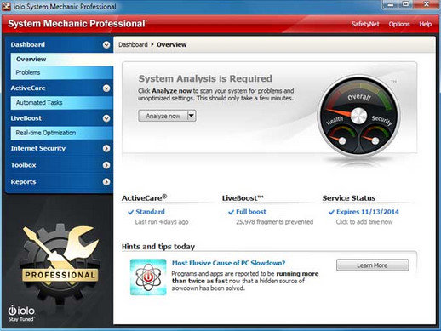Click the Reports sidebar heading
The height and width of the screenshot is (331, 441).
[x=23, y=182]
